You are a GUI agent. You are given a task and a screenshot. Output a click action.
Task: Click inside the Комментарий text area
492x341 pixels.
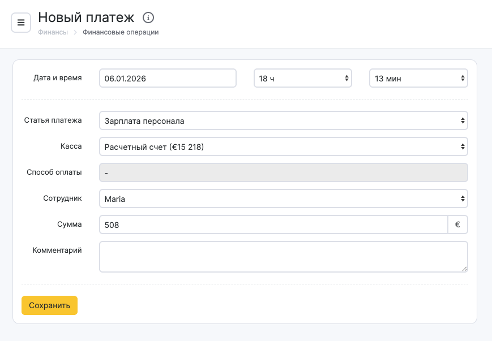coord(283,257)
